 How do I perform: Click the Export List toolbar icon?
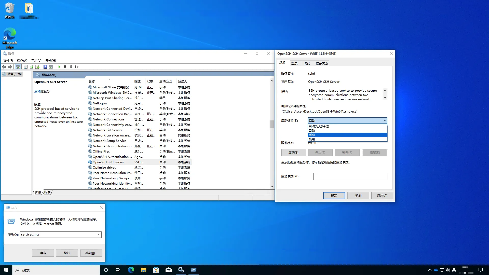click(37, 67)
